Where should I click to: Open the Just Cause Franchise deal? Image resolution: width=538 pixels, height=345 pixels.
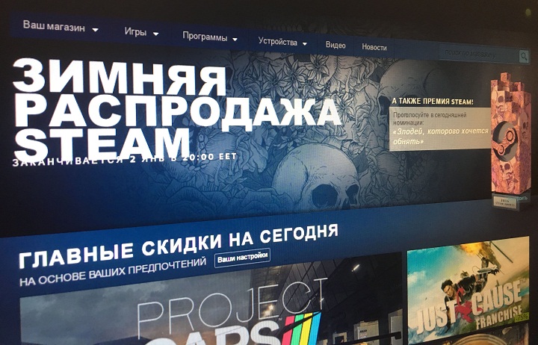(468, 291)
